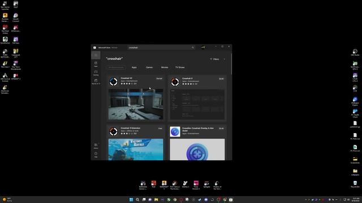Click Crosshair X settings screenshot thumbnail
Viewport: 362px width, 203px height.
197,104
